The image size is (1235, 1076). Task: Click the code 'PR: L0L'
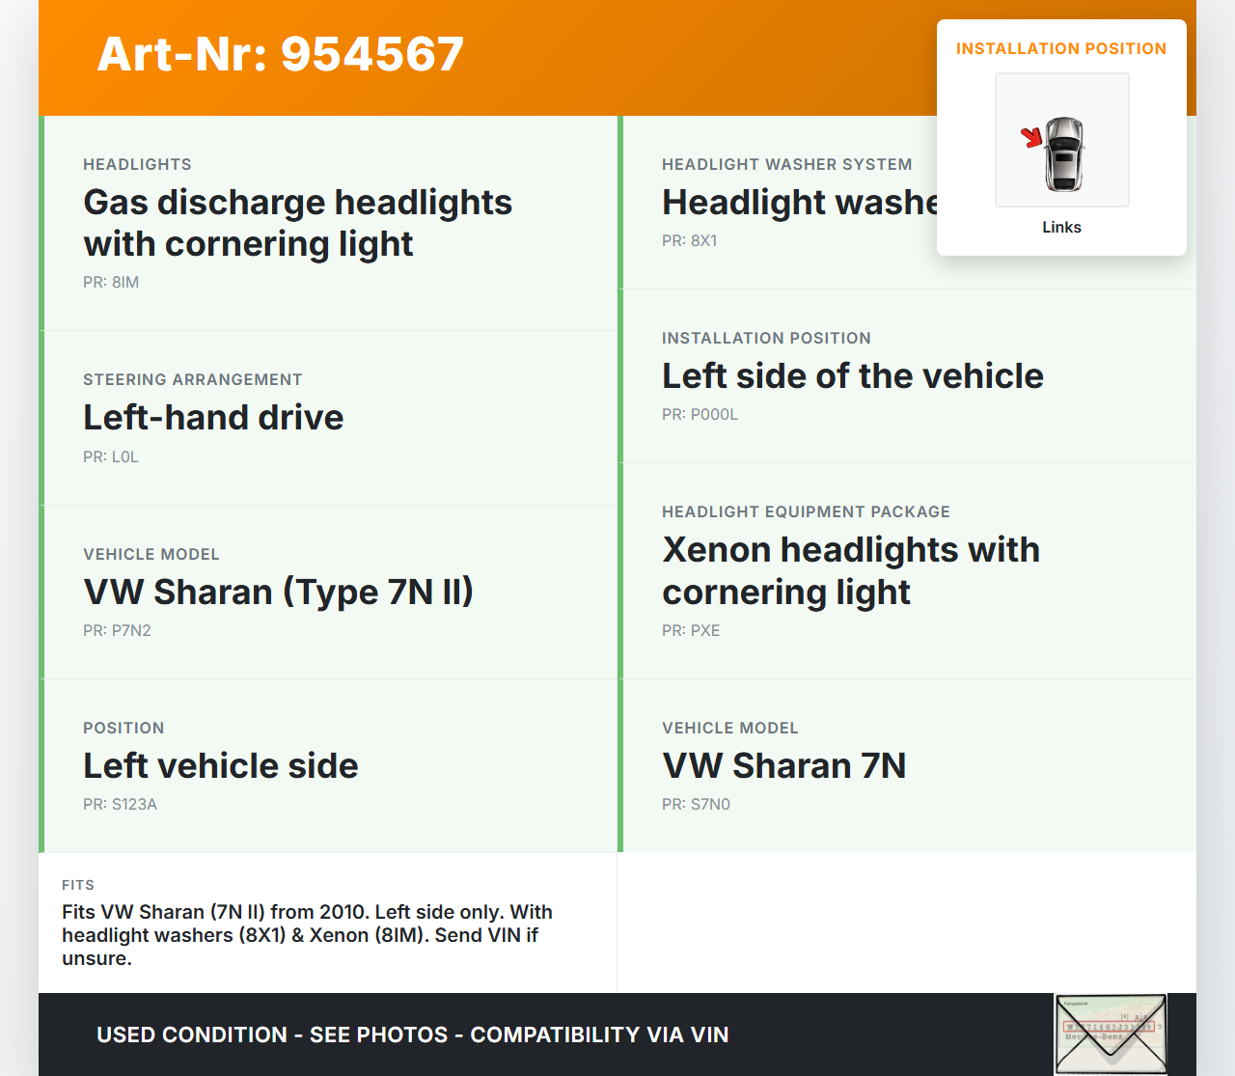[x=111, y=457]
